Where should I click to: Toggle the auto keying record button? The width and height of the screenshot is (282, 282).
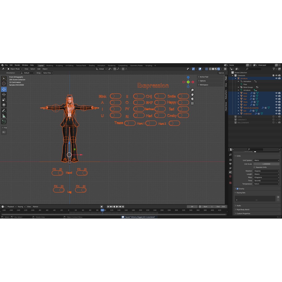tap(102, 207)
